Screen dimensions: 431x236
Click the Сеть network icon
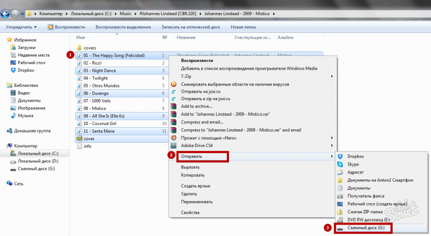(9, 183)
